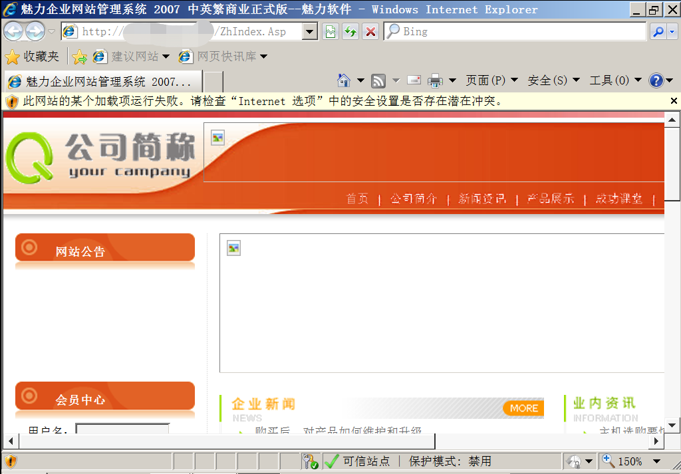Screen dimensions: 681x474
Task: Click the 业内资讯 section heading
Action: tap(604, 403)
